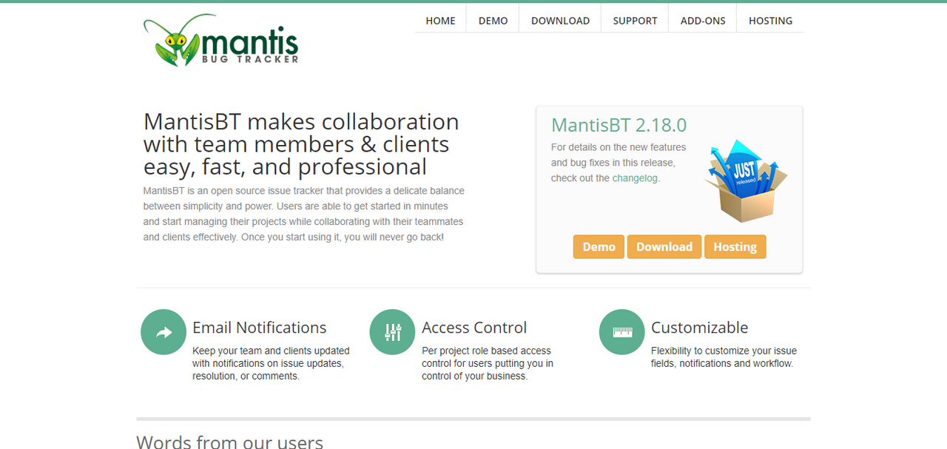The width and height of the screenshot is (947, 449).
Task: Click the orange Download button
Action: pos(664,247)
